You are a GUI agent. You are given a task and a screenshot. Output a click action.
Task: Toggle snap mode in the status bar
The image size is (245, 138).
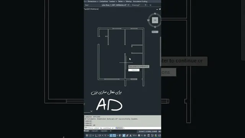[90, 135]
